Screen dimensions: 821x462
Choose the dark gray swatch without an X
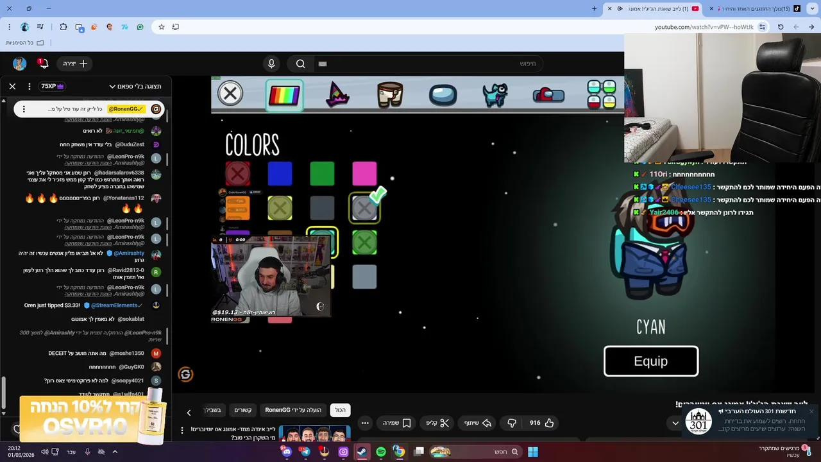[x=322, y=208]
